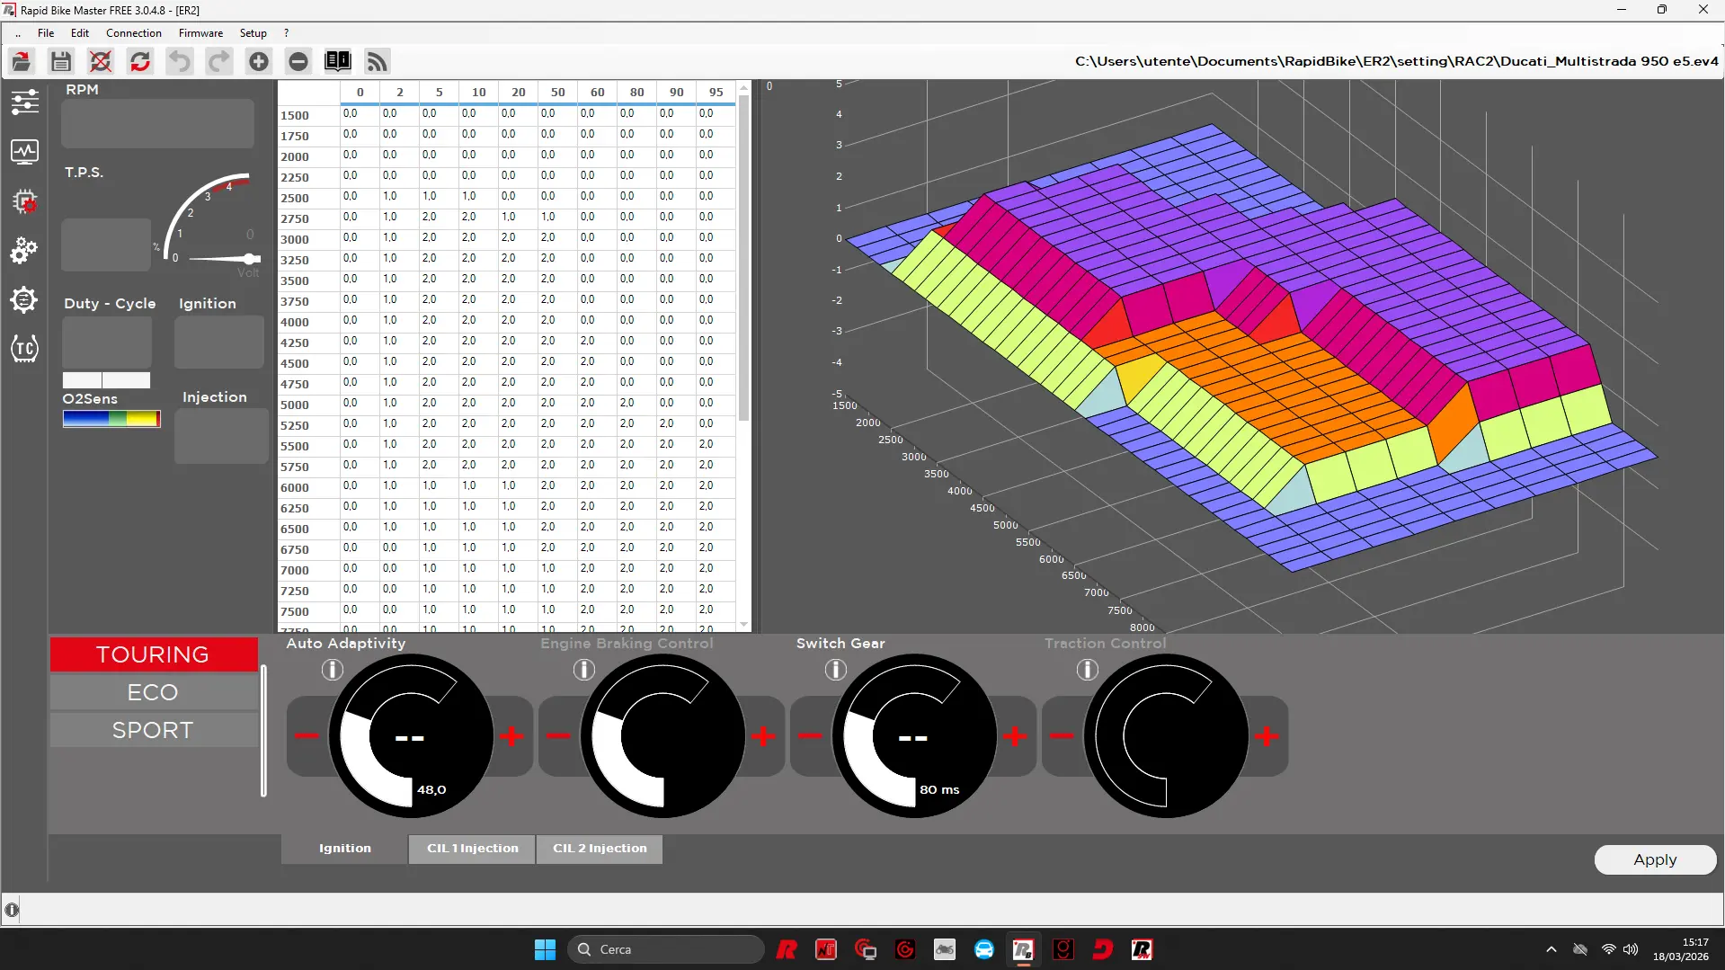
Task: Open the Firmware menu
Action: [x=200, y=33]
